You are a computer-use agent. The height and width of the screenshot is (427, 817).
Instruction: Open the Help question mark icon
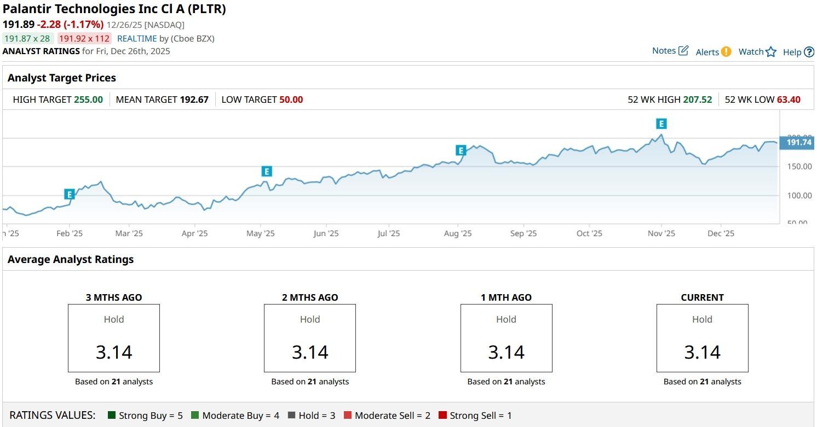click(x=809, y=52)
